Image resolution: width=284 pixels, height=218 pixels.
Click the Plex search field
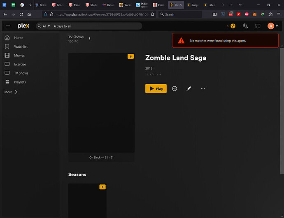(x=97, y=26)
